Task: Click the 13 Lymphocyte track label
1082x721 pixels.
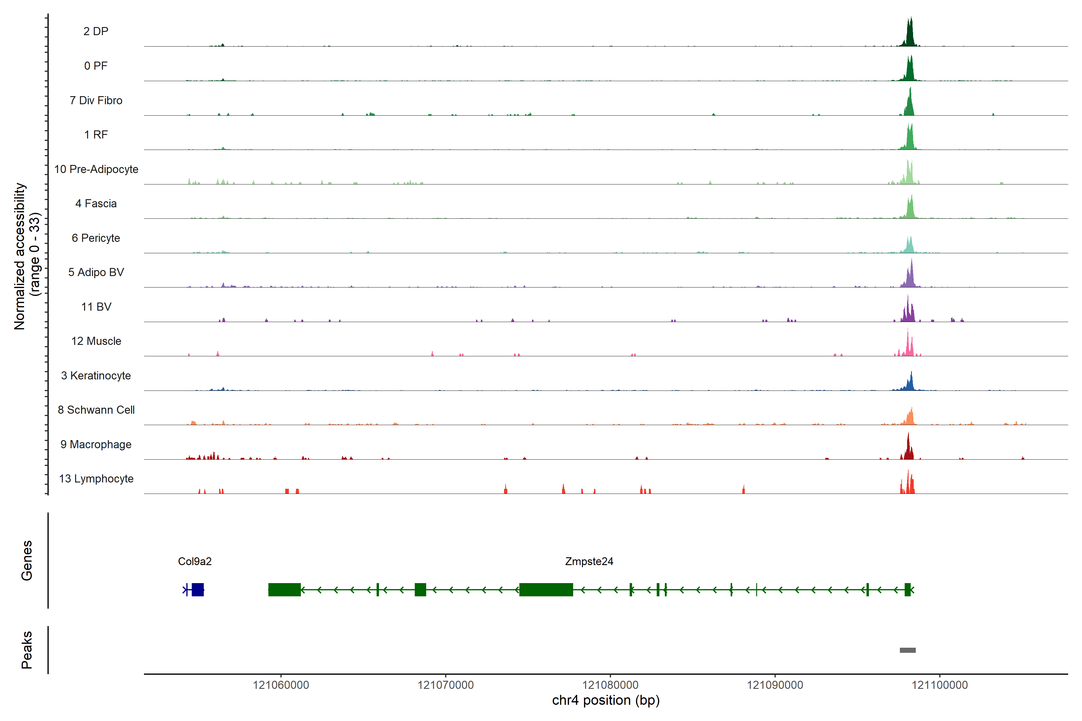Action: pos(96,479)
